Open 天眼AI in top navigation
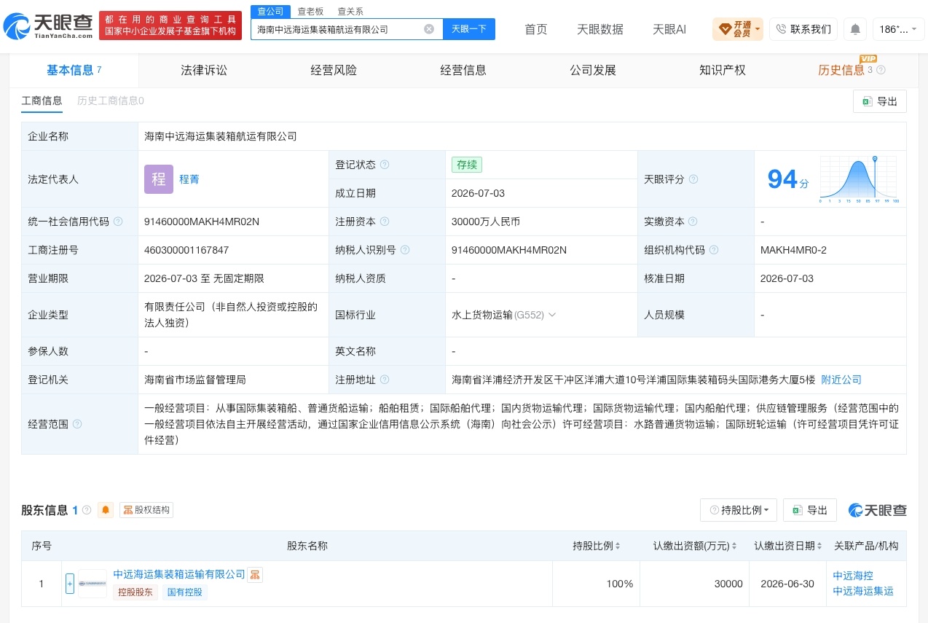 click(x=669, y=29)
